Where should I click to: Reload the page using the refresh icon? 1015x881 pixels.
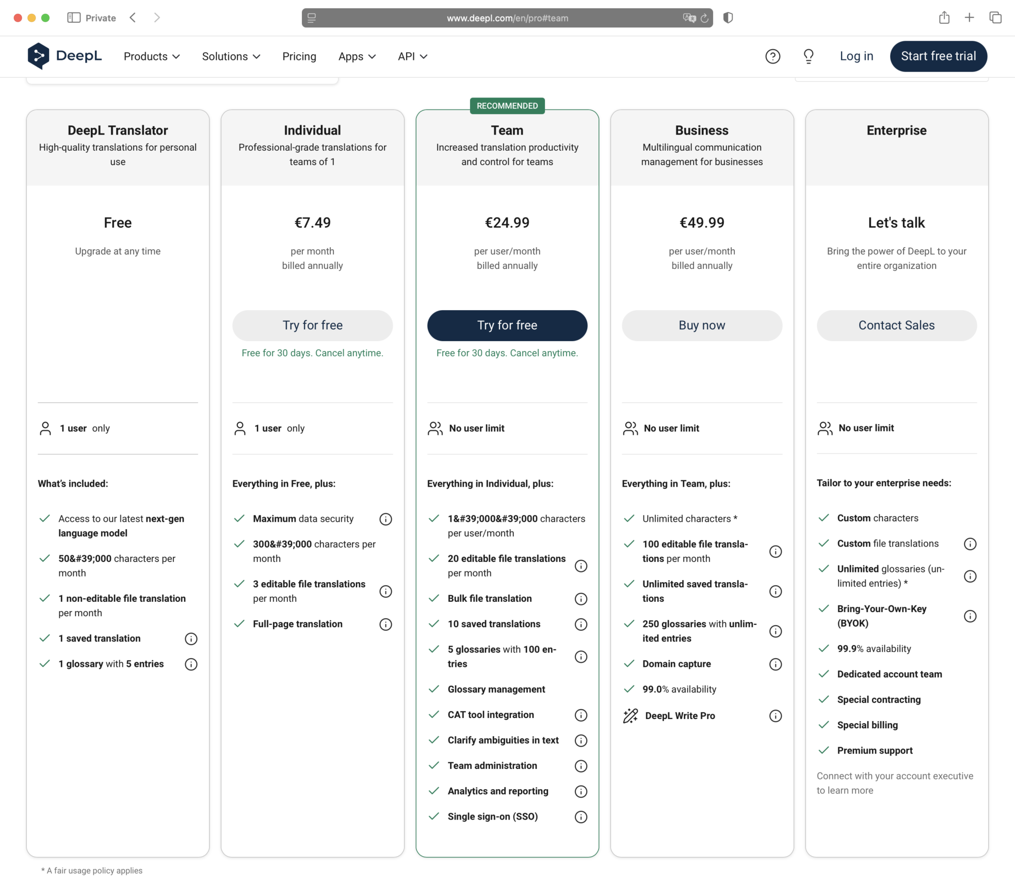click(x=704, y=18)
